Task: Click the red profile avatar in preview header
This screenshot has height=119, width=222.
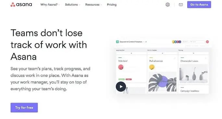Action: tap(207, 42)
